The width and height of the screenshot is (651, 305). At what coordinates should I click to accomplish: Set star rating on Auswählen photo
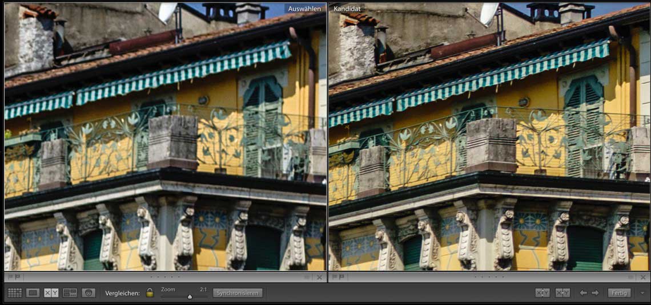[x=165, y=277]
